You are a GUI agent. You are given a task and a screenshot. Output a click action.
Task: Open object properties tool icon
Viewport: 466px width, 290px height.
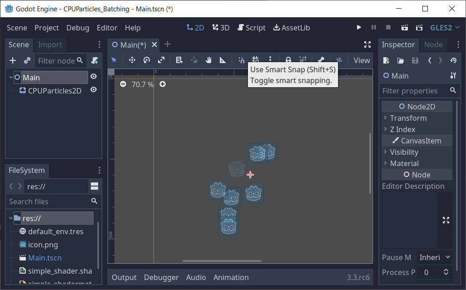click(x=453, y=75)
